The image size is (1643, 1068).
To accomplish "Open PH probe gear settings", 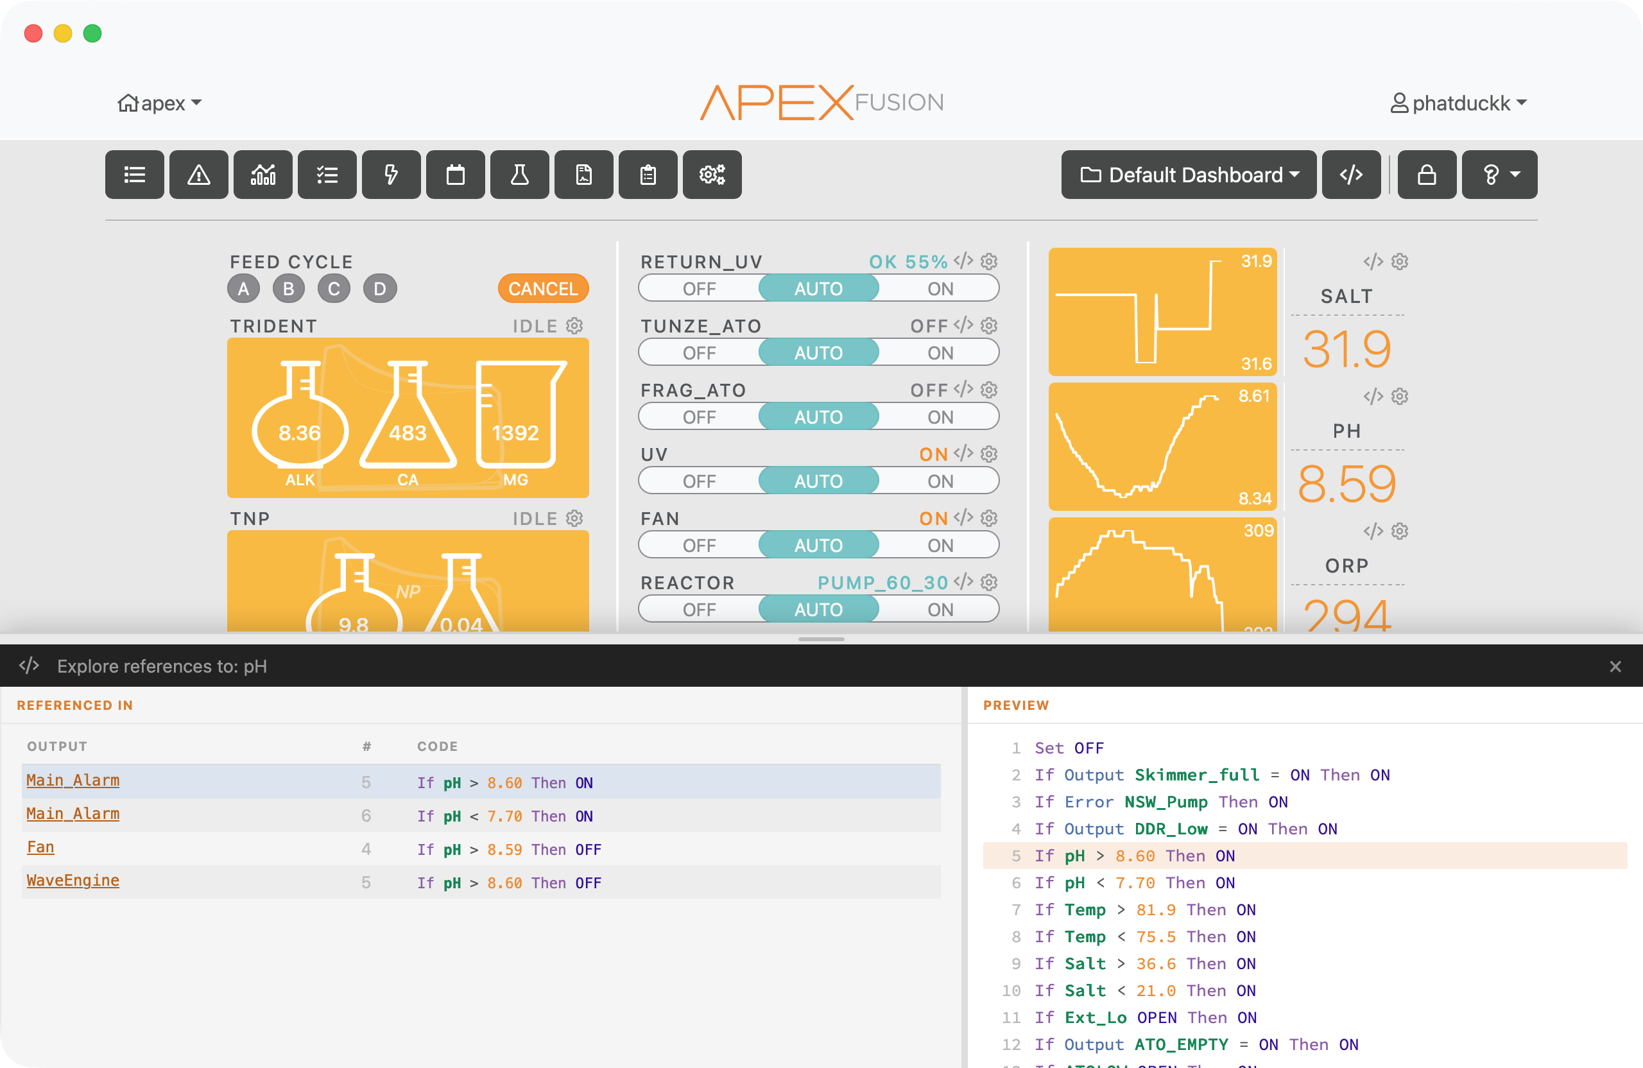I will tap(1399, 395).
